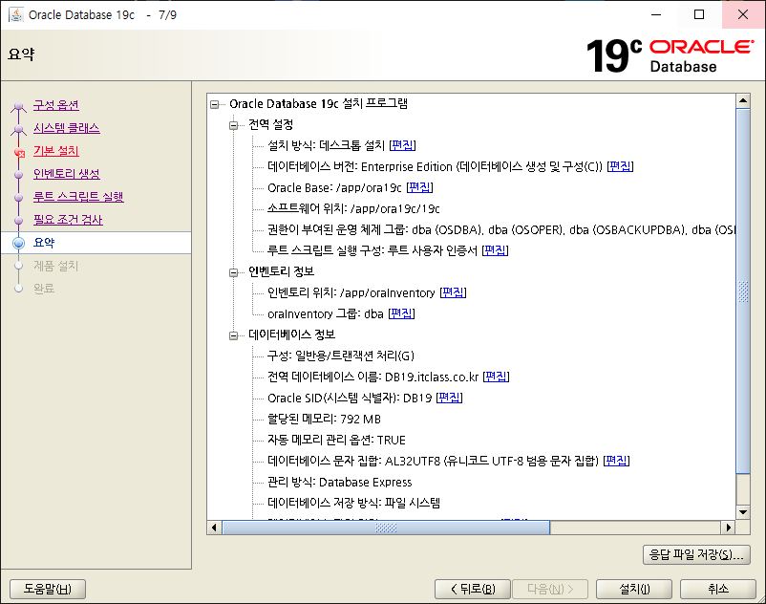This screenshot has height=604, width=766.
Task: Collapse the 전역 설정 tree node
Action: pos(233,125)
